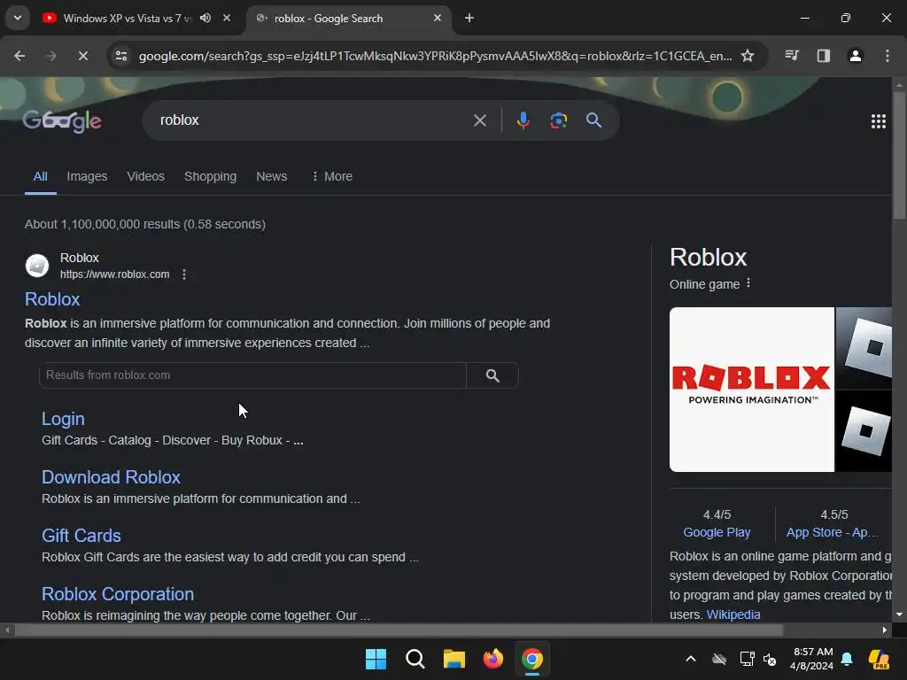
Task: Search within roblox.com using magnifier button
Action: 492,375
